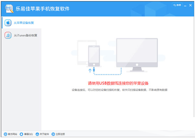195x138 pixels.
Task: Select the 从苹果设备恢复 tab label
Action: (24, 23)
